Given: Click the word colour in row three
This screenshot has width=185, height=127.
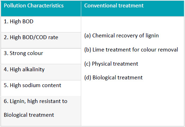Looking at the screenshot, I should (34, 53).
